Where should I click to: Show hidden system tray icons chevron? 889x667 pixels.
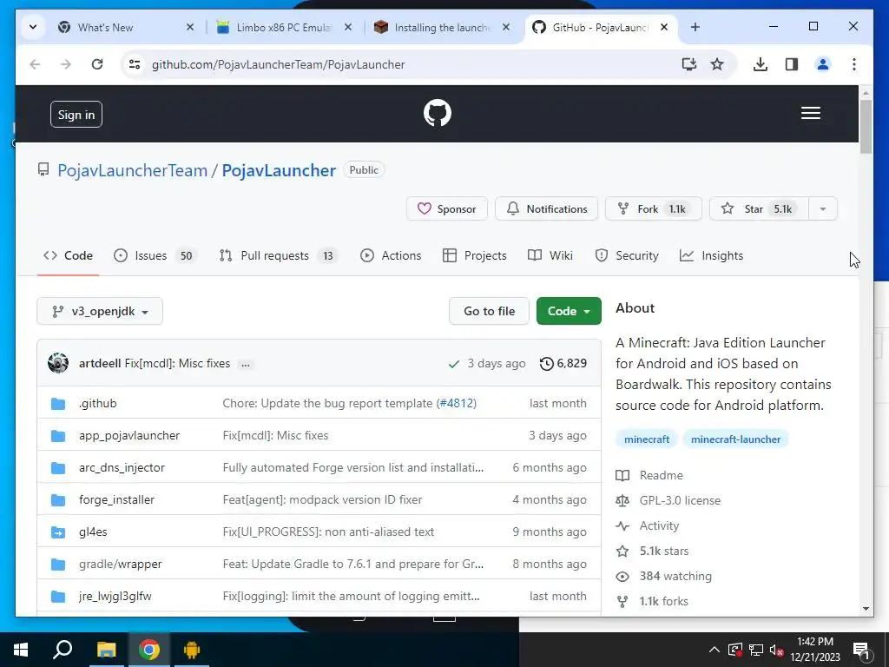point(714,650)
